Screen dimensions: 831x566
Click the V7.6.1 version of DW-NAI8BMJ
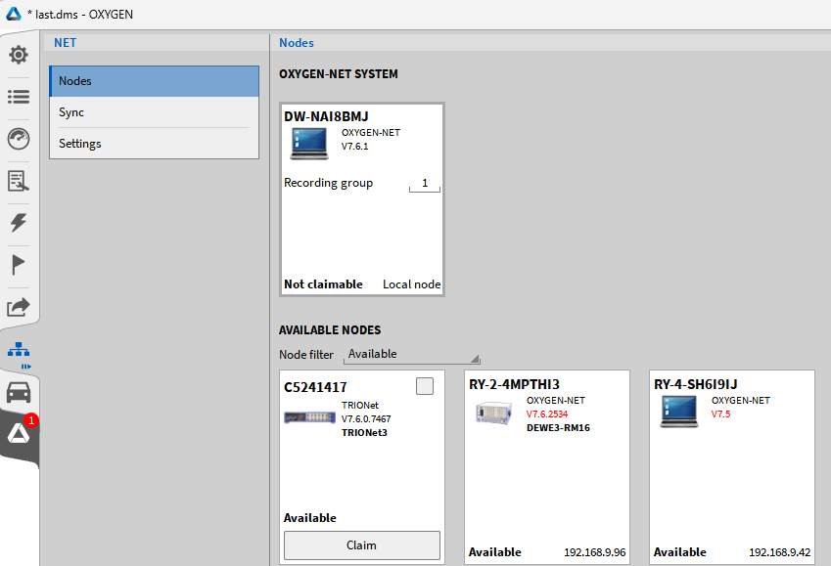pos(355,146)
